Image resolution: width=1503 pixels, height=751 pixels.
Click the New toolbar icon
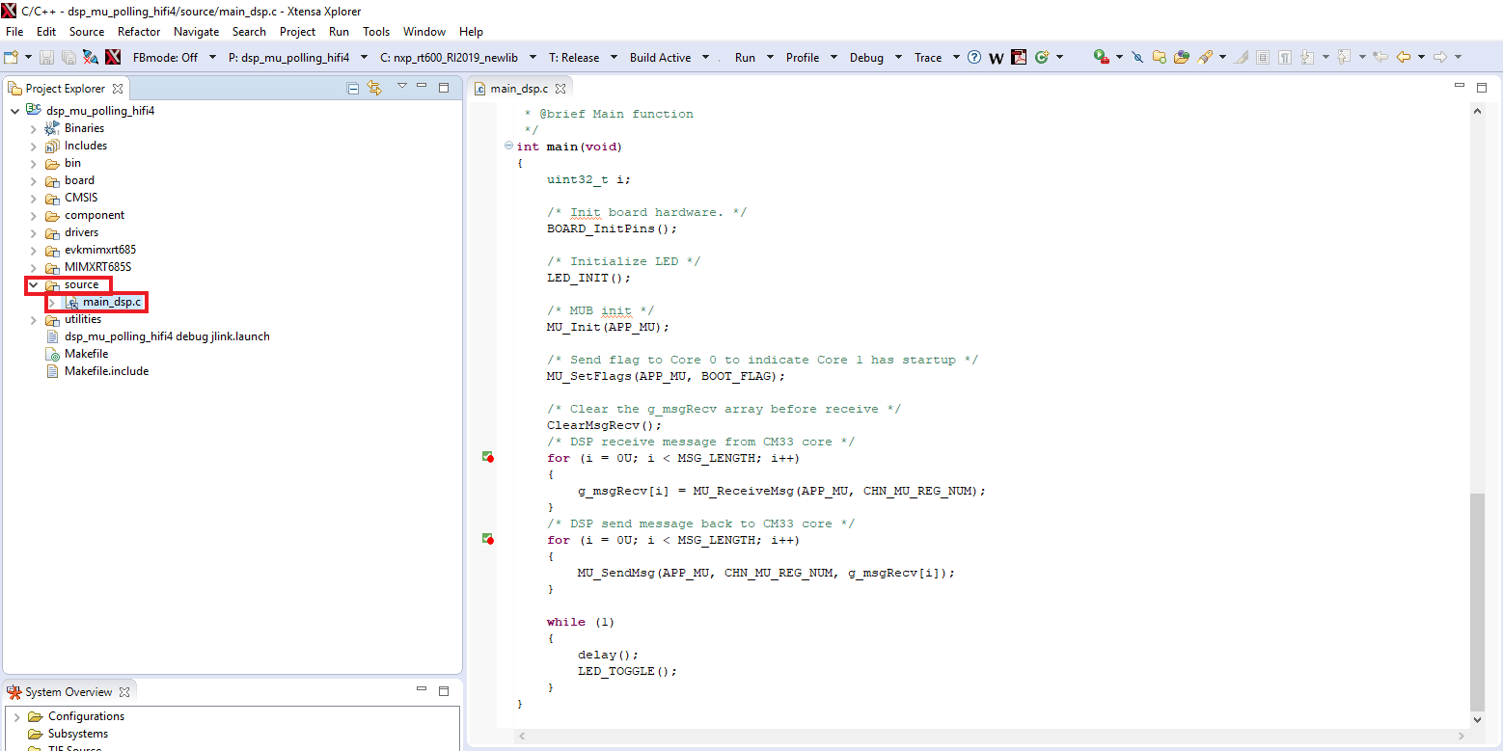point(12,58)
